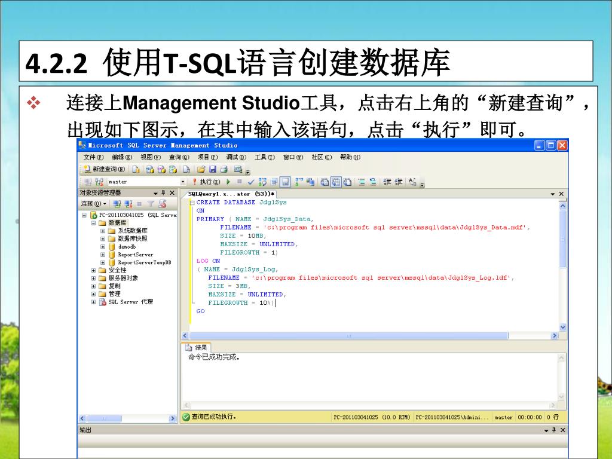Expand the 服务器对象 folder

click(x=93, y=279)
